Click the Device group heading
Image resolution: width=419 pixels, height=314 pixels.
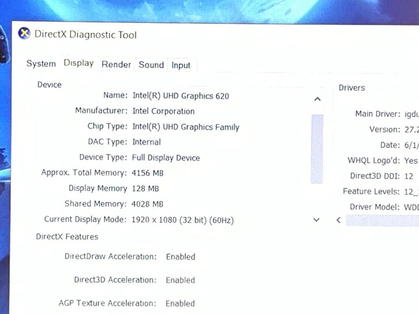click(x=50, y=85)
